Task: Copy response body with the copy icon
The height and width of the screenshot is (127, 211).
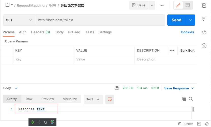Action: (x=184, y=99)
